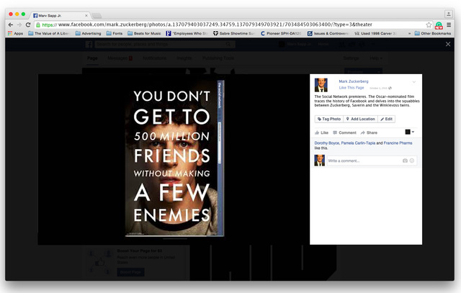Open the Advertising bookmarks folder
The image size is (461, 293).
88,34
